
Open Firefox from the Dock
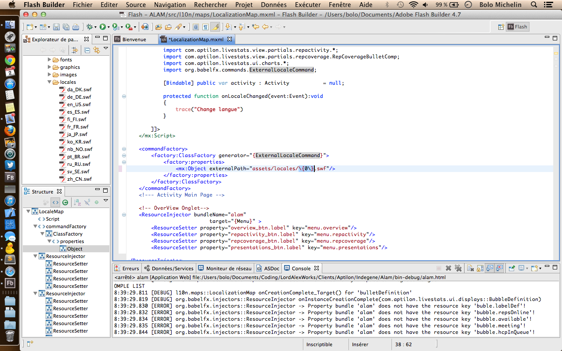pos(10,130)
